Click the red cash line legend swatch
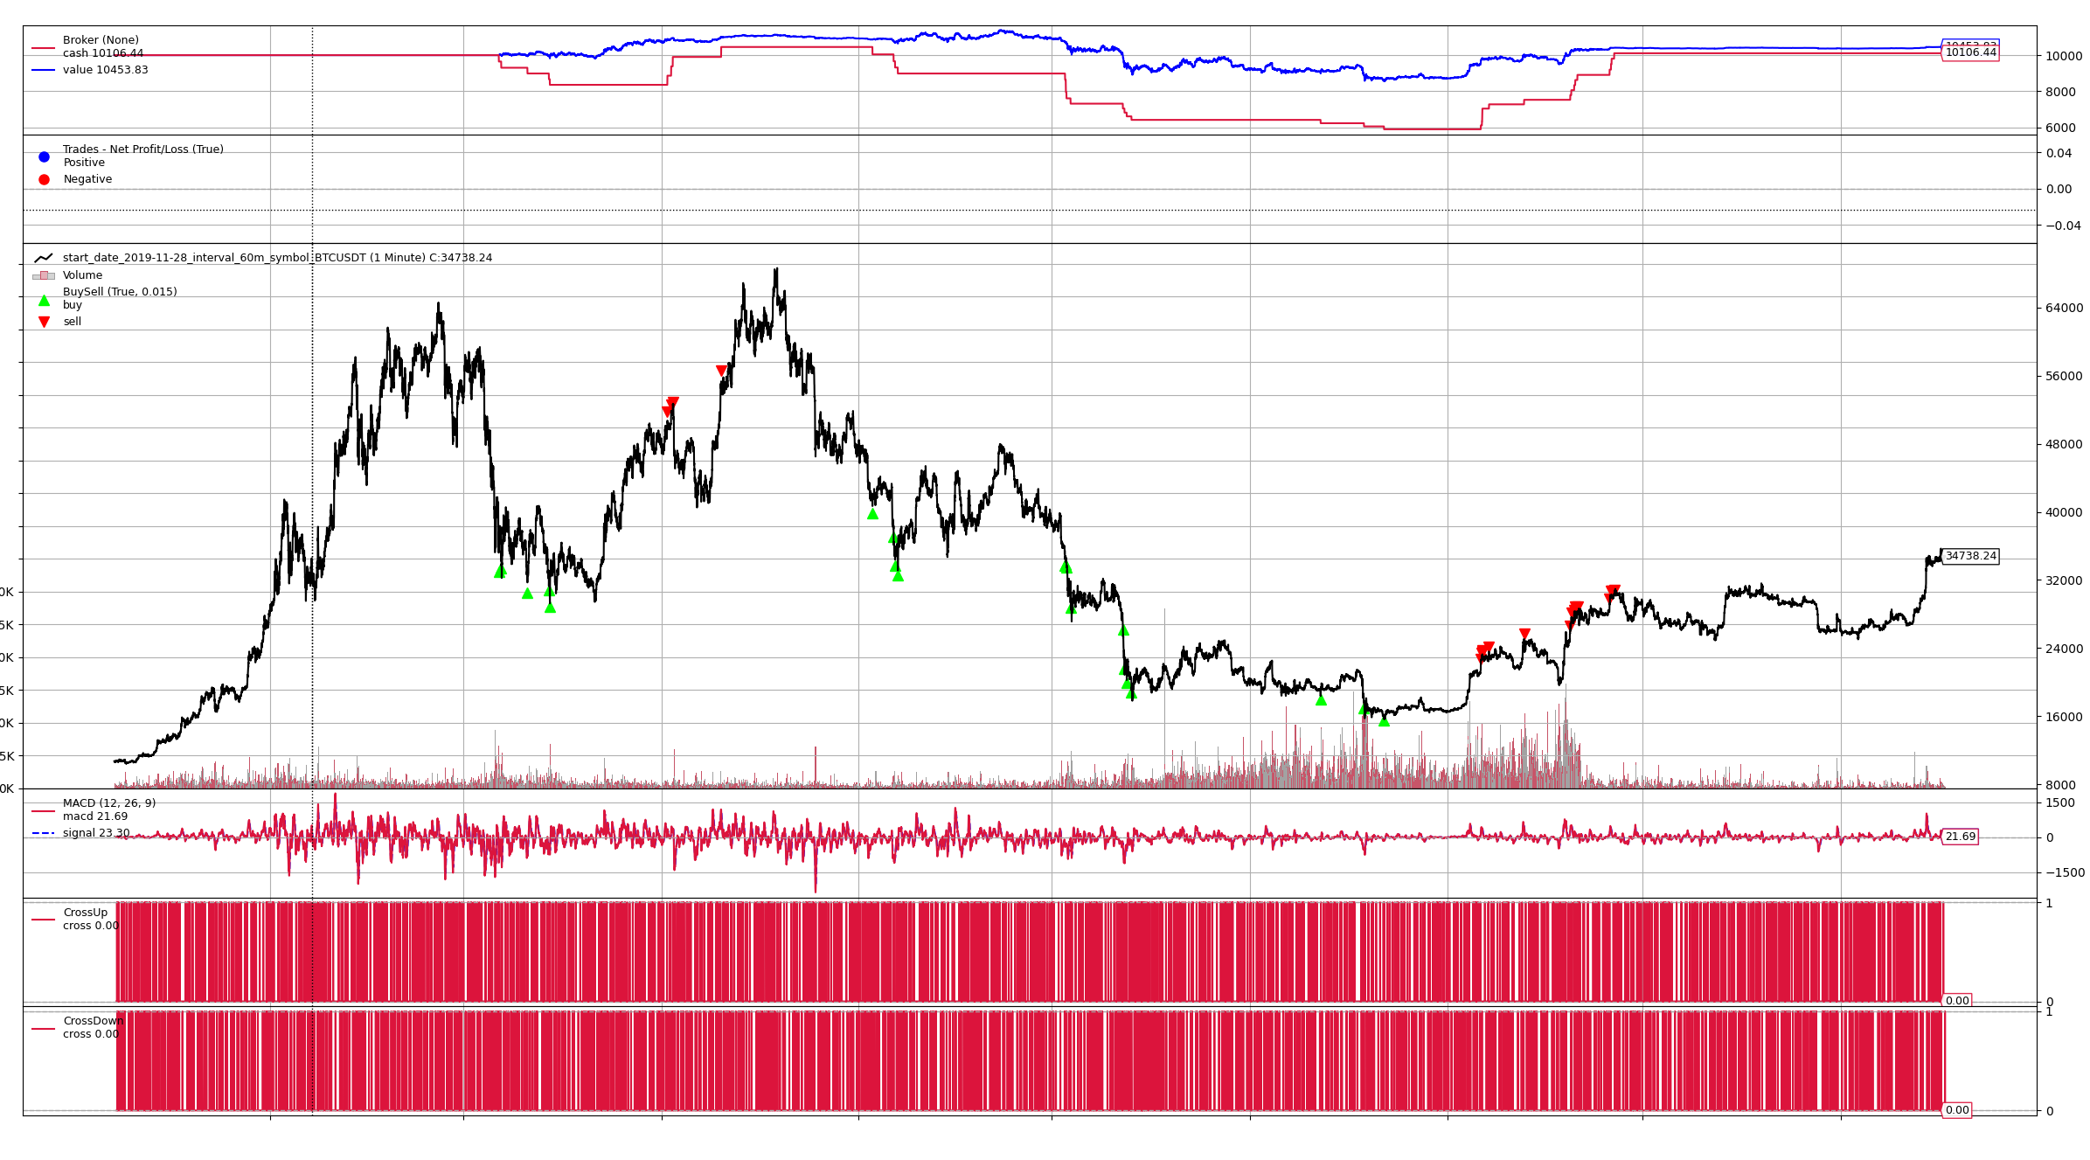This screenshot has width=2090, height=1160. click(x=44, y=48)
